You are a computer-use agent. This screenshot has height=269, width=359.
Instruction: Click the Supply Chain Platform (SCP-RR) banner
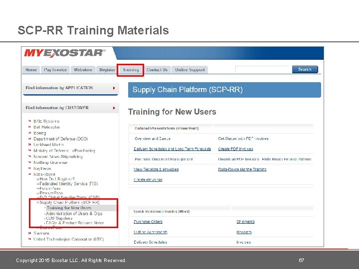tap(224, 90)
